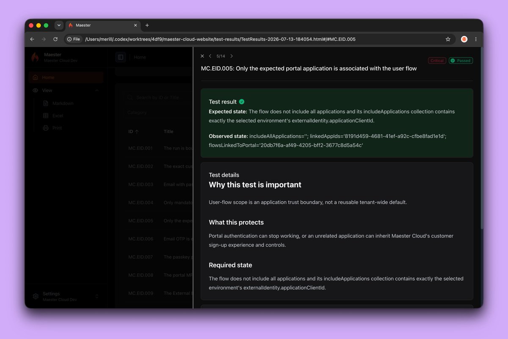This screenshot has height=339, width=508.
Task: Open the browser profile avatar
Action: click(x=464, y=39)
